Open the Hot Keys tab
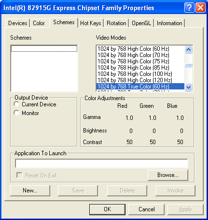The image size is (208, 220). tap(91, 23)
